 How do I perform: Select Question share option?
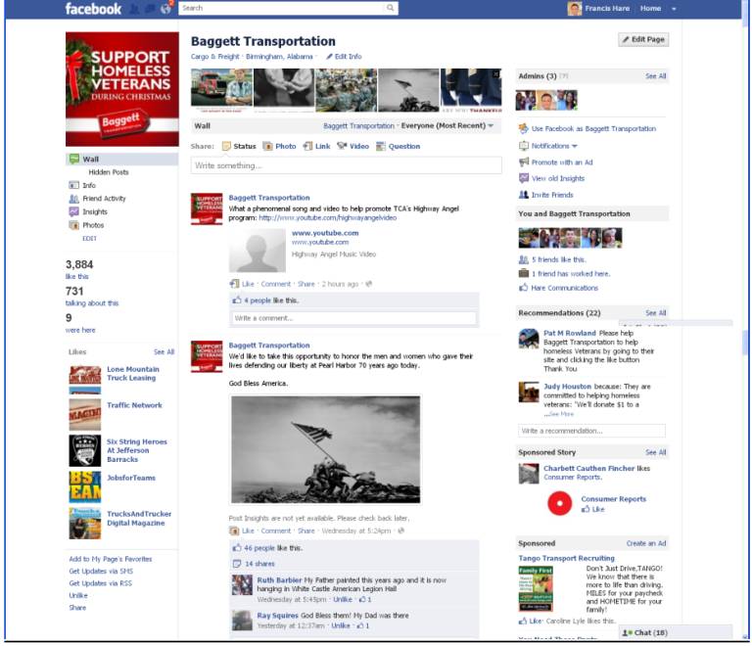(x=399, y=146)
